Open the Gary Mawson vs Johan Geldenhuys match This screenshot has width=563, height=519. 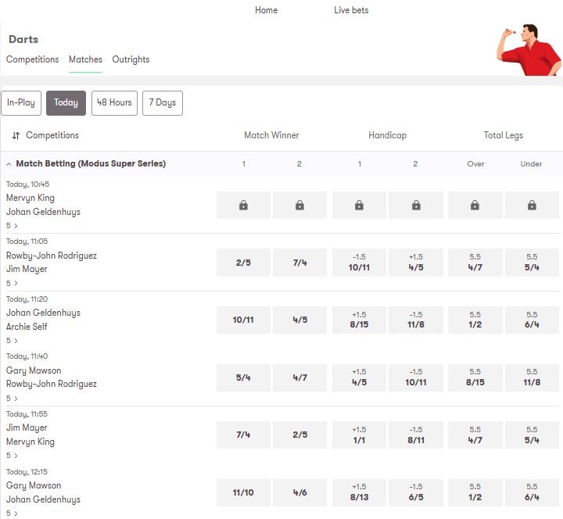click(x=43, y=492)
